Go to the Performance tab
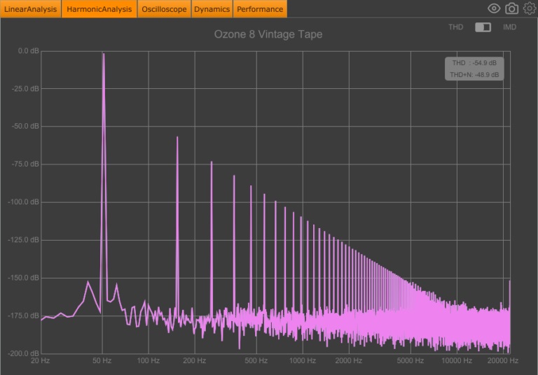 [x=260, y=9]
